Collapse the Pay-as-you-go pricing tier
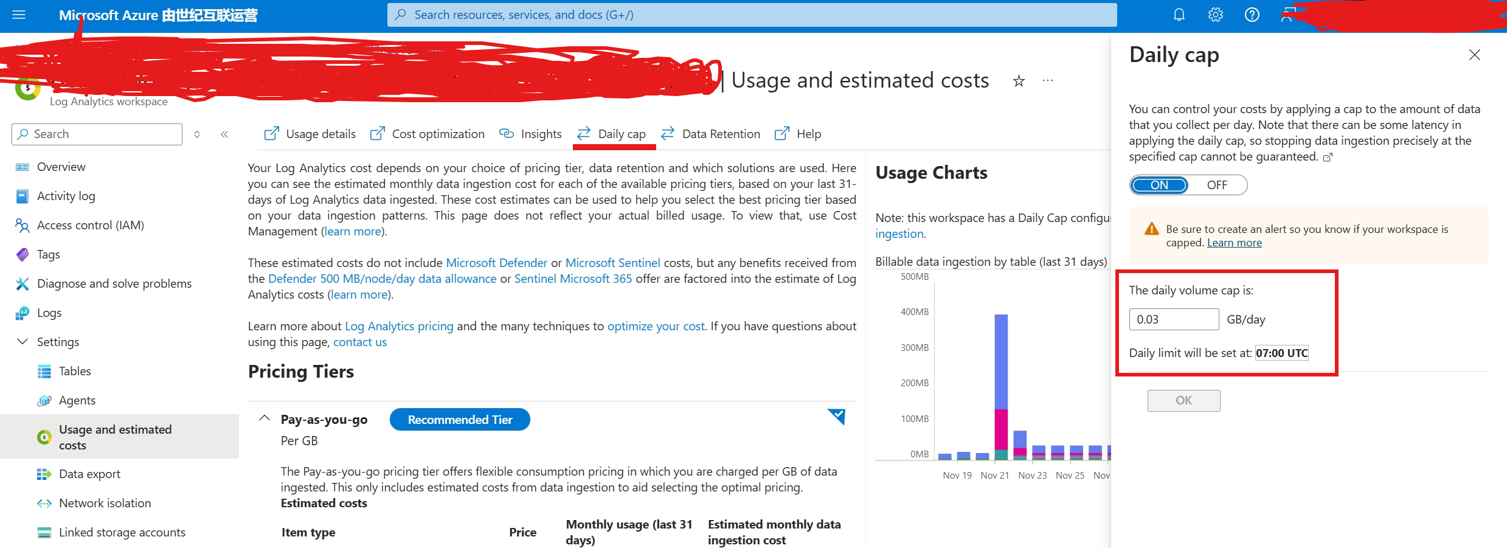1507x548 pixels. click(x=265, y=418)
